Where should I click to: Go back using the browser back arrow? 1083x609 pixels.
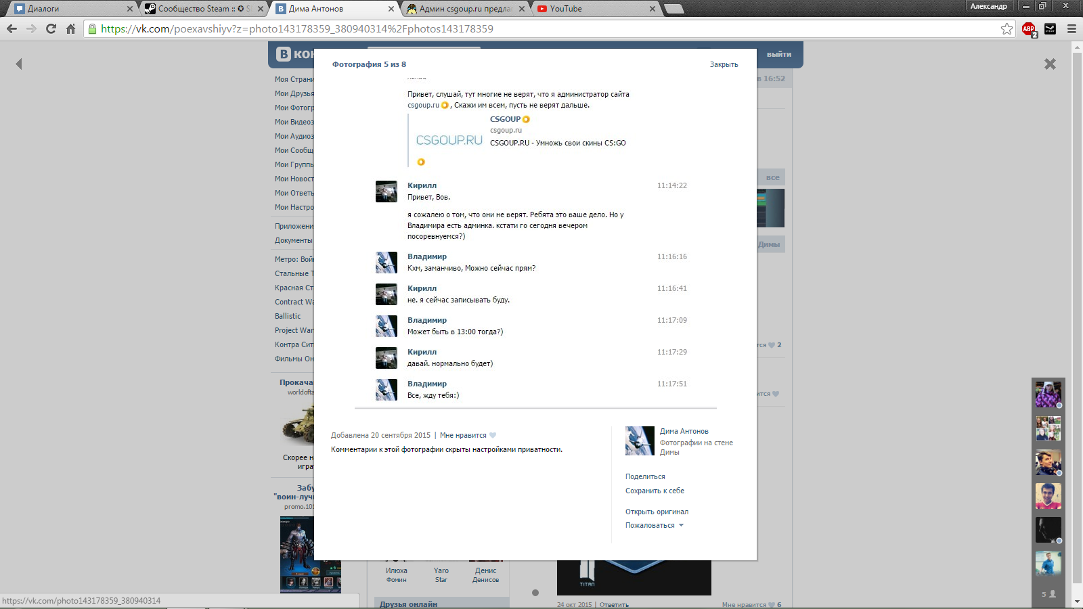click(x=12, y=28)
